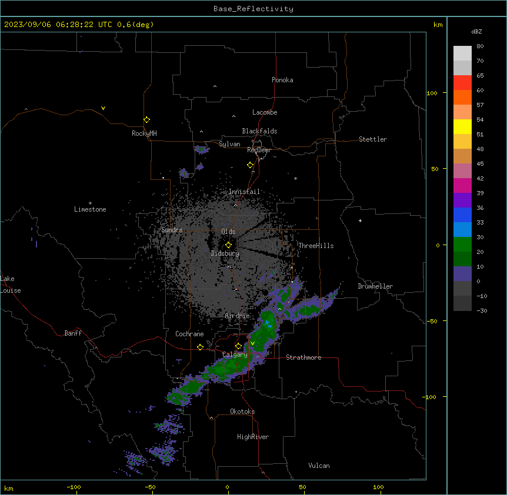Click the Cochrane label

tap(189, 334)
